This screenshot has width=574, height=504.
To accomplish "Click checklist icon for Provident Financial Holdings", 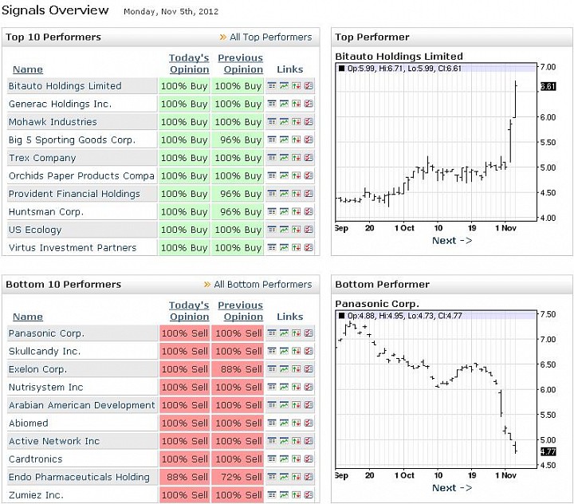I will click(x=309, y=194).
